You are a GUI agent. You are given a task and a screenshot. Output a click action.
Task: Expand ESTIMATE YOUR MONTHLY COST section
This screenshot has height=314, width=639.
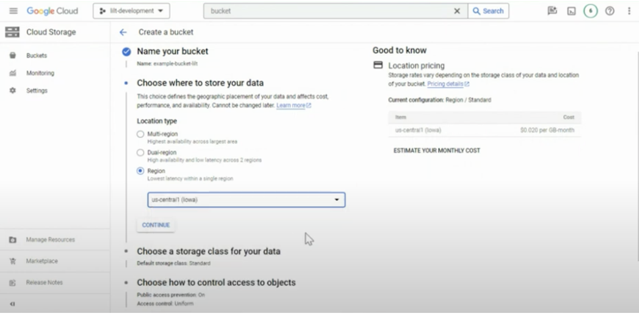[x=437, y=150]
